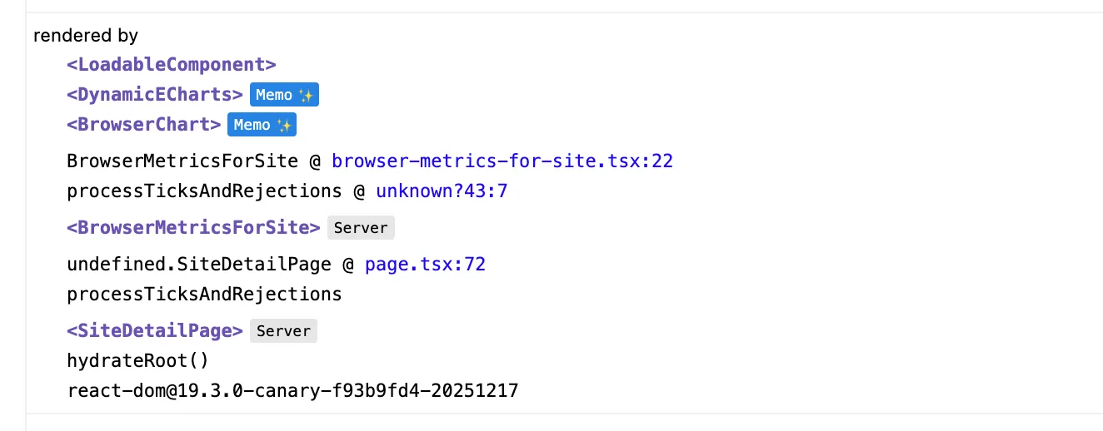Select the DynamicECharts component name

[155, 95]
